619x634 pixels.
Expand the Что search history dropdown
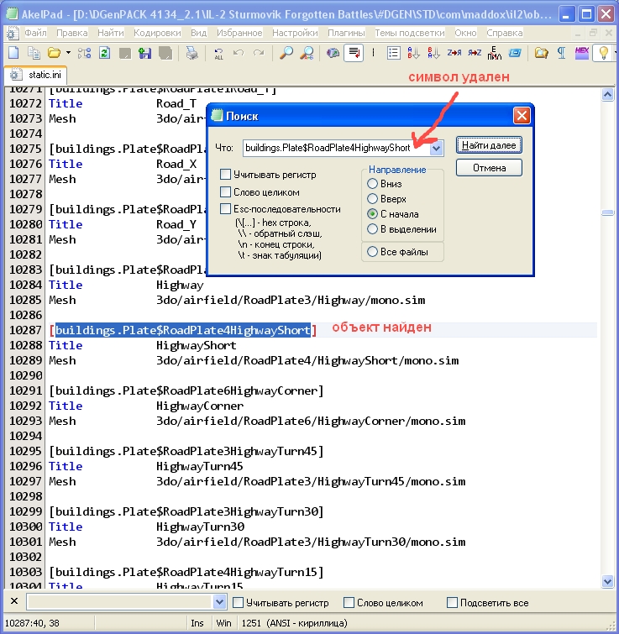[x=436, y=149]
